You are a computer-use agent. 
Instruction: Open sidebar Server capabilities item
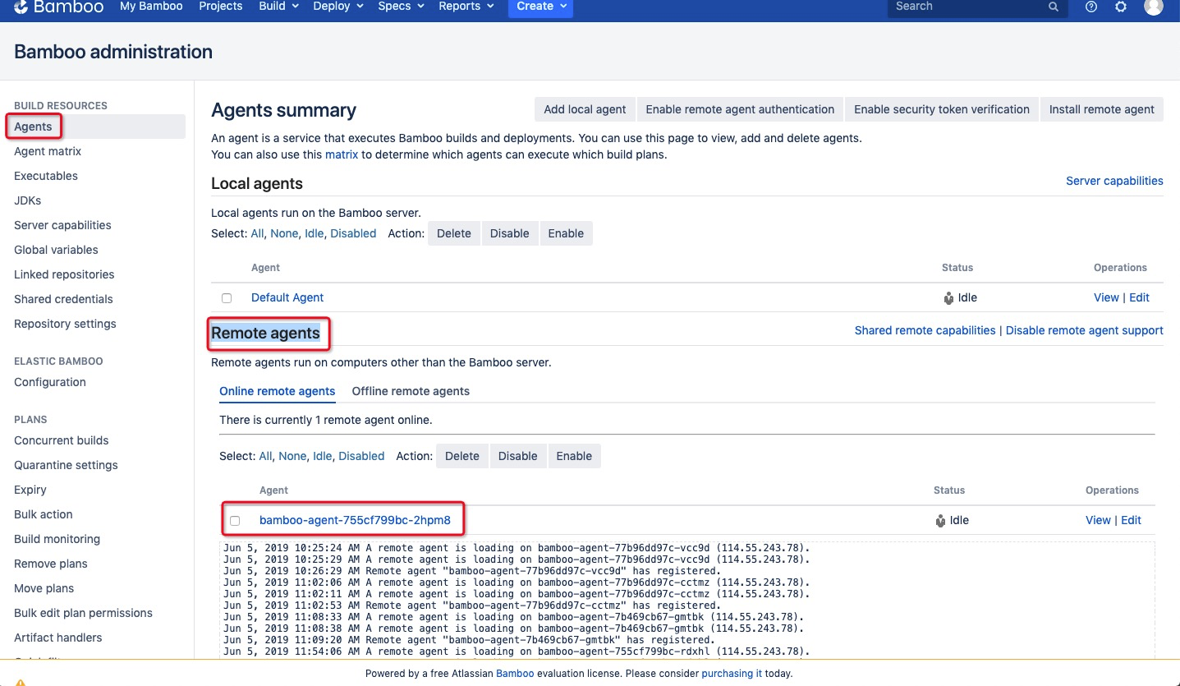[62, 225]
